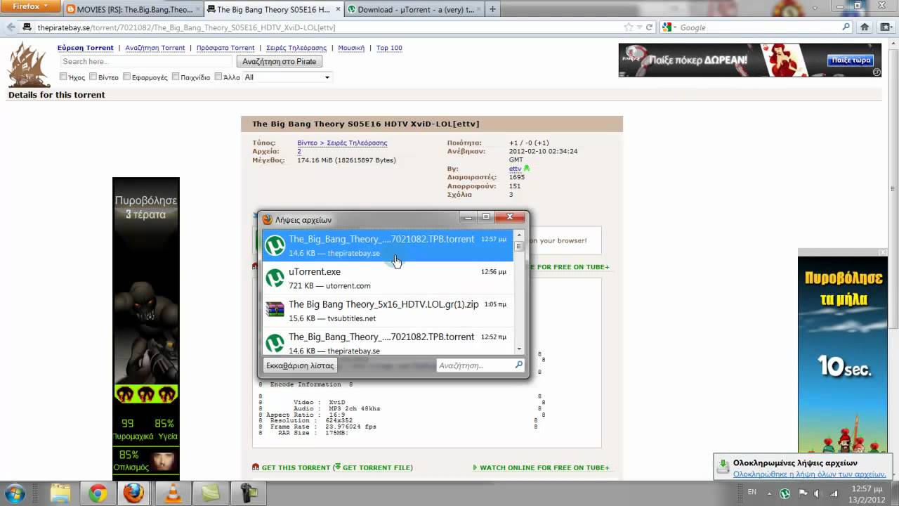The width and height of the screenshot is (899, 506).
Task: Tick the Βίντεο category checkbox
Action: coord(93,77)
